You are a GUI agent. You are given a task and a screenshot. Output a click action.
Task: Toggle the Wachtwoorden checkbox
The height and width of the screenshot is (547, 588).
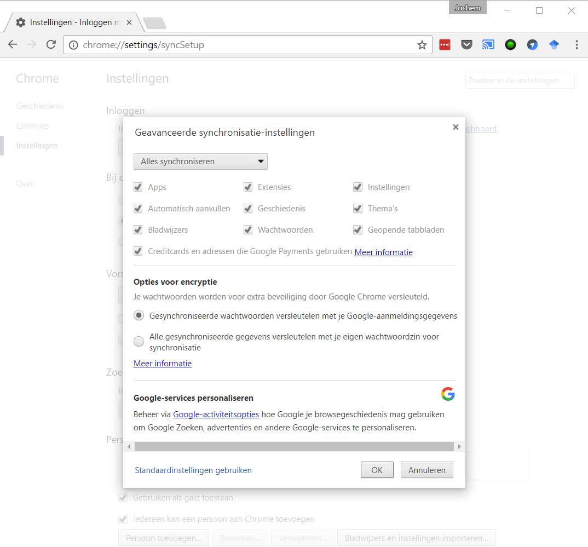tap(248, 230)
